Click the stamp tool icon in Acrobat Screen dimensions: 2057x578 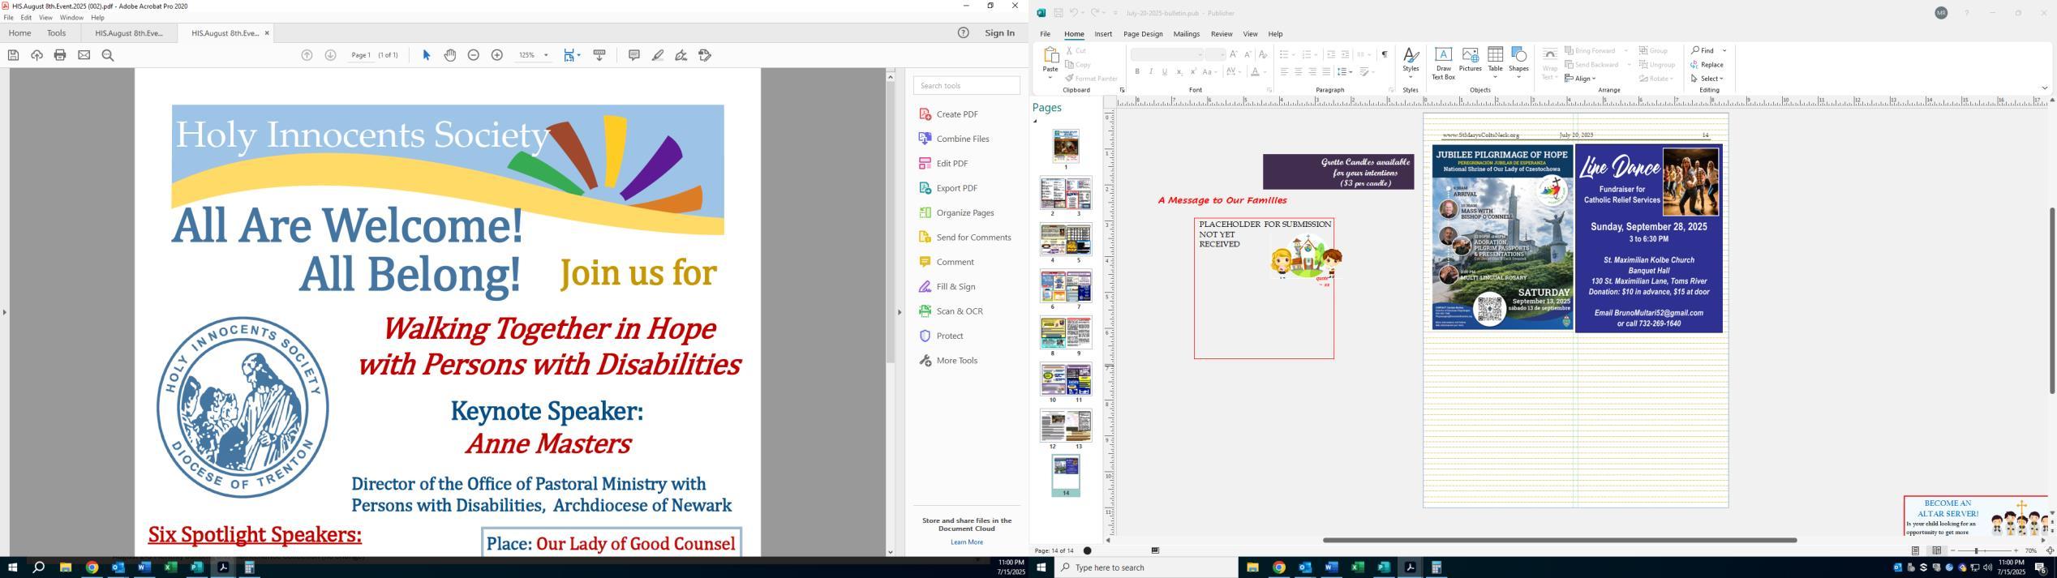pyautogui.click(x=705, y=55)
